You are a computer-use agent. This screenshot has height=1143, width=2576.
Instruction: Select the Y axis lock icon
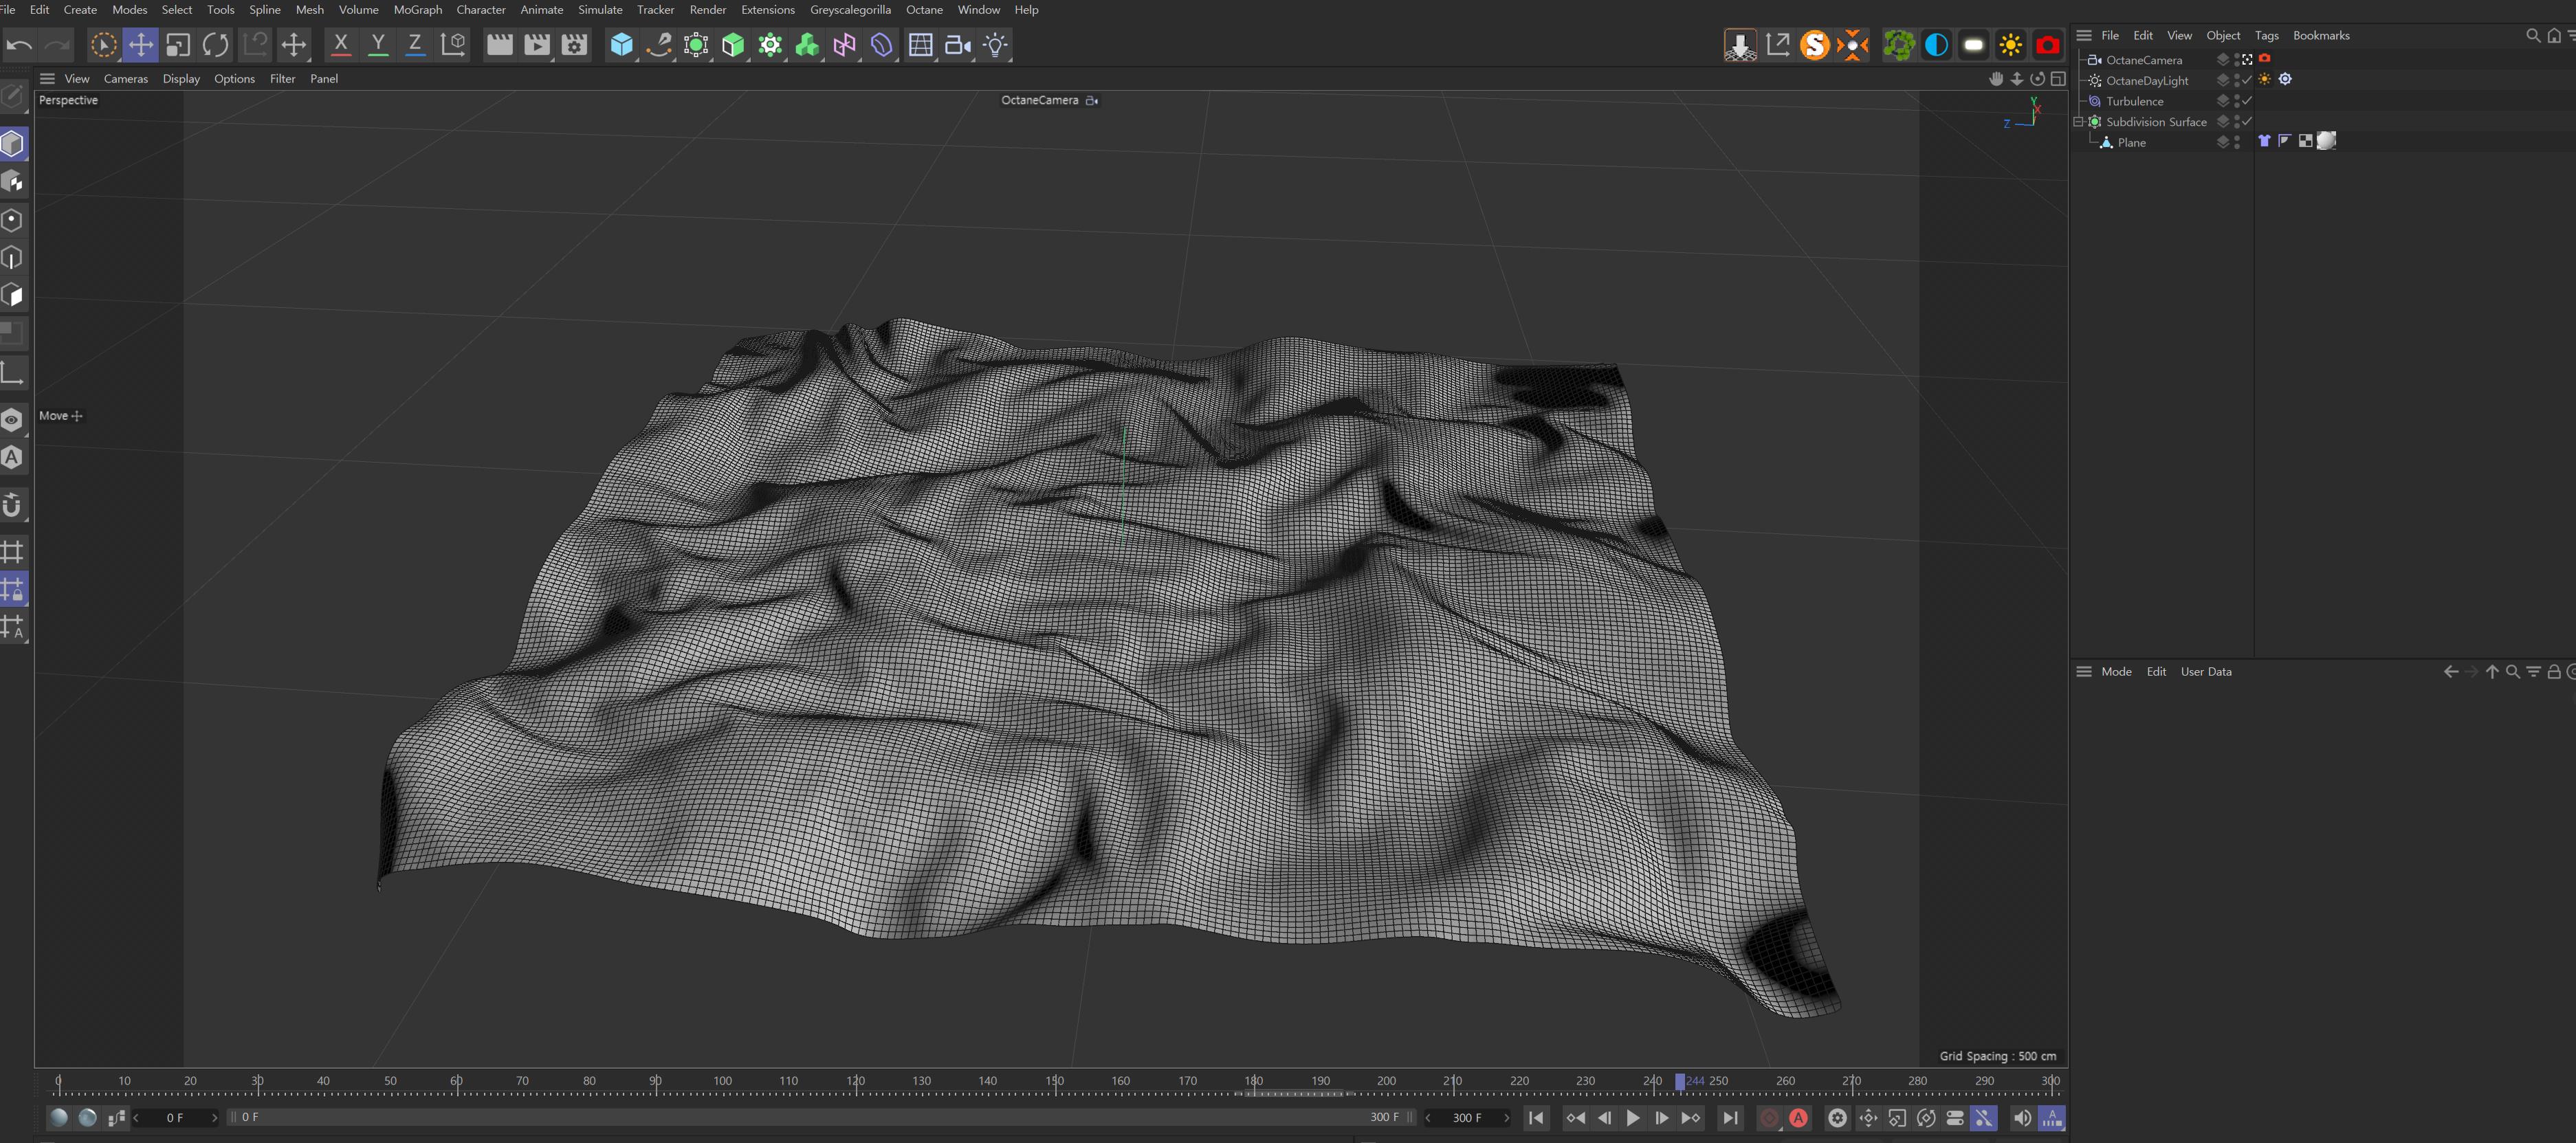(x=378, y=44)
